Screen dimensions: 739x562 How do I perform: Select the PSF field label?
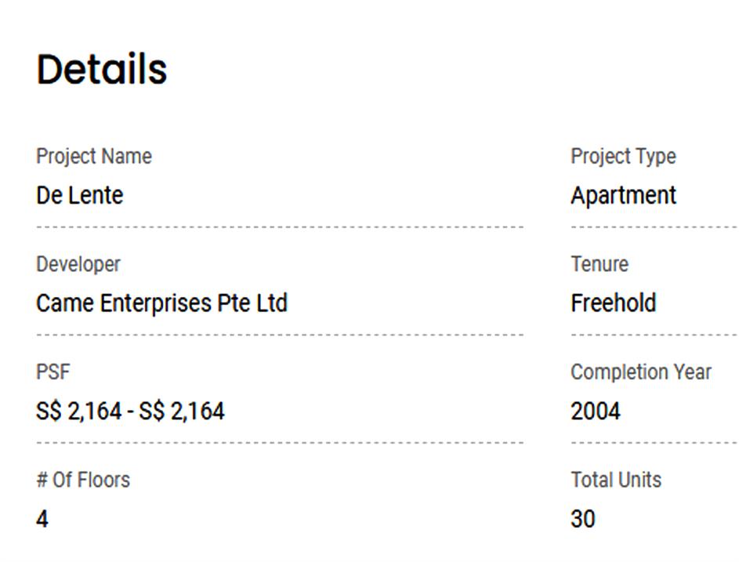click(53, 372)
